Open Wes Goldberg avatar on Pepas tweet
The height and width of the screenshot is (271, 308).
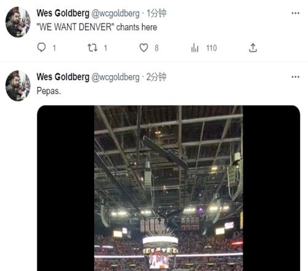18,86
